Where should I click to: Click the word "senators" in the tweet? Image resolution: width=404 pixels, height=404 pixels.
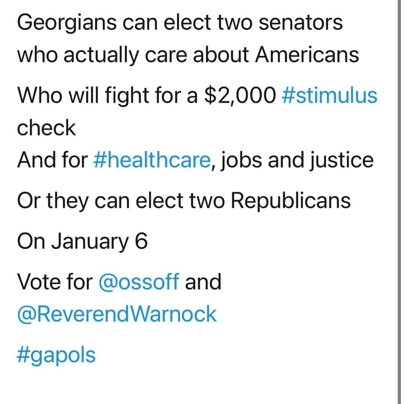[300, 23]
